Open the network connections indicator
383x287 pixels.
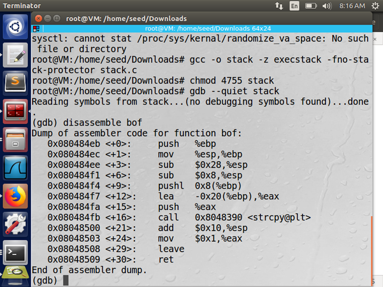click(279, 6)
